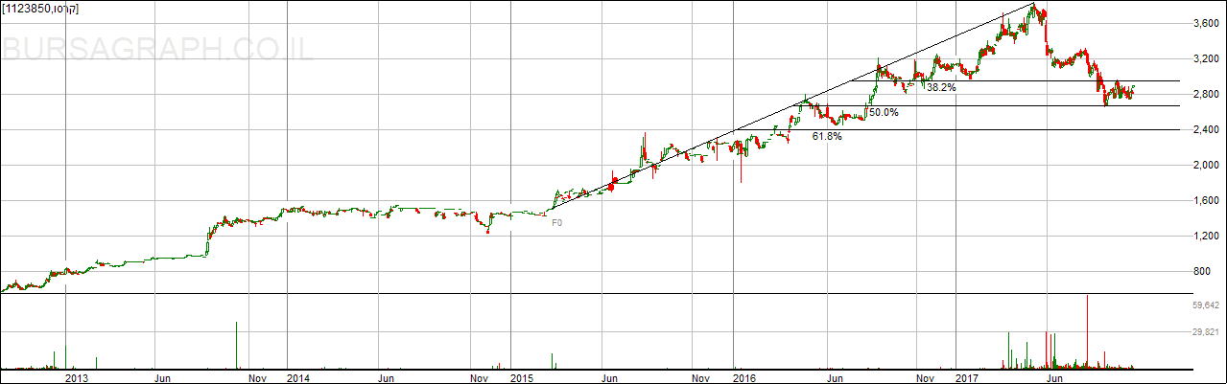Screen dimensions: 1227x384
Task: Click the 59,642 volume scale label
Action: (1205, 305)
